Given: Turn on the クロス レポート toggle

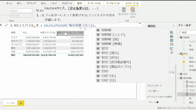Looking at the screenshot, I should (x=156, y=91).
